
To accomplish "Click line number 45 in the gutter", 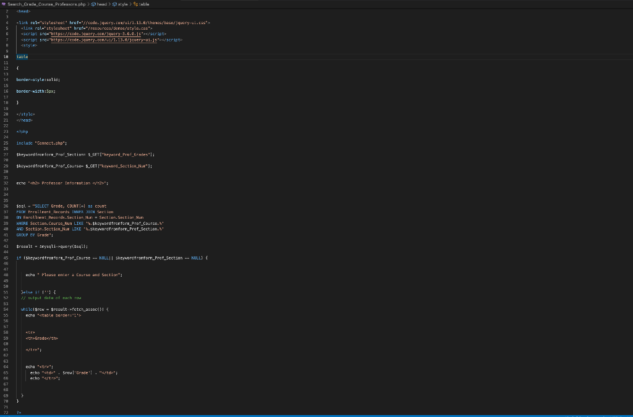I will (6, 258).
